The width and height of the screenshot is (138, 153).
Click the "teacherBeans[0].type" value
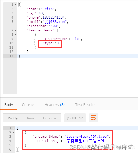click(87, 137)
